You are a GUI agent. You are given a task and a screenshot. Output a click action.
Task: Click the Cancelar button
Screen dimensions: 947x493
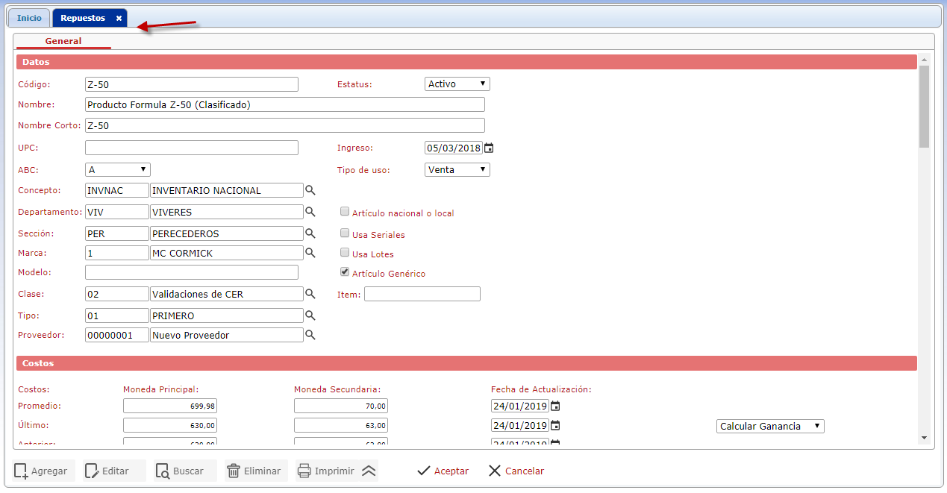pos(516,471)
